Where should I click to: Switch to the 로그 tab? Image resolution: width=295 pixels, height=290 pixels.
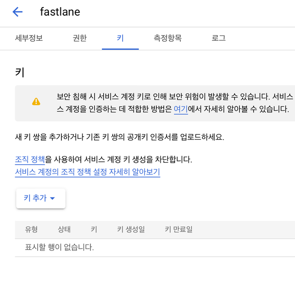point(218,38)
